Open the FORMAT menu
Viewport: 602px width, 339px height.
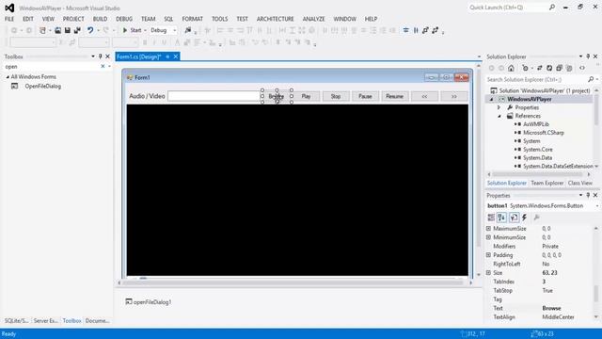192,19
